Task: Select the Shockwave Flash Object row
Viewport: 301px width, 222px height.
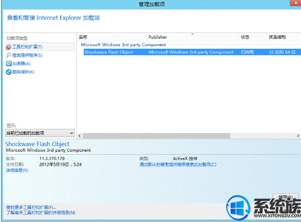Action: click(192, 52)
